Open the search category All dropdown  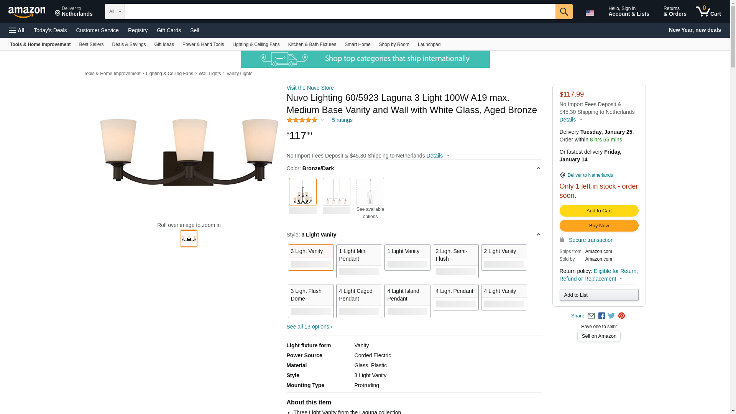pos(115,11)
